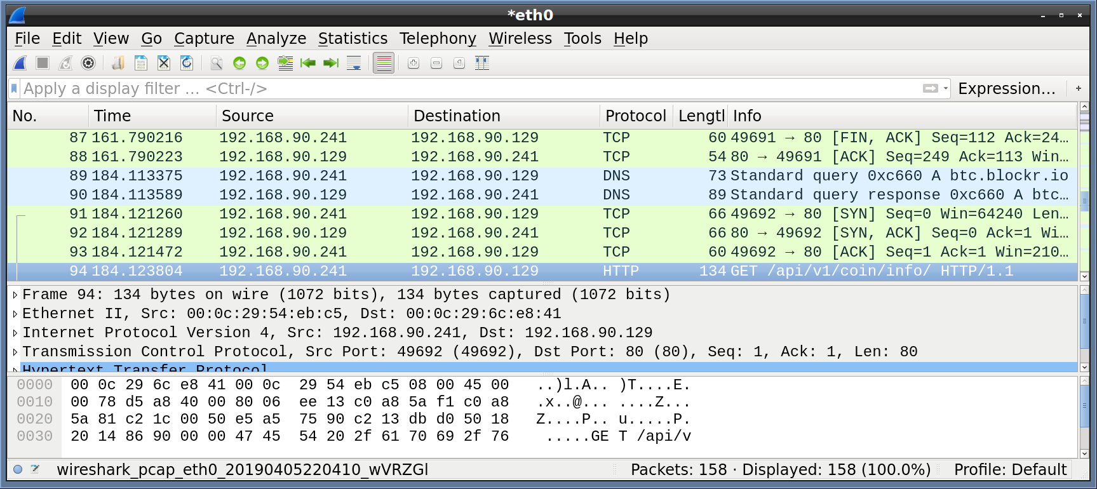
Task: Stop the running packet capture
Action: 43,63
